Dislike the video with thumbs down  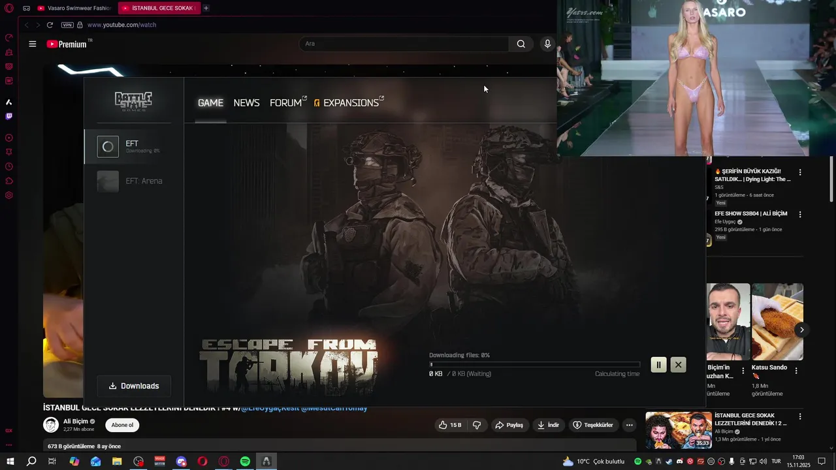(x=477, y=425)
